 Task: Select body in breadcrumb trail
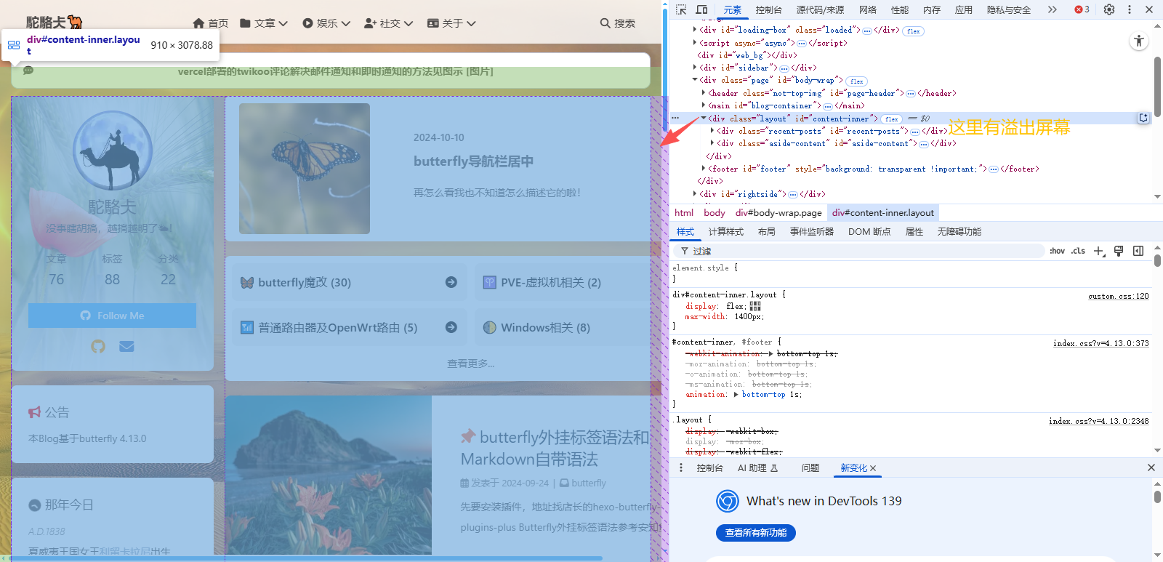coord(714,212)
